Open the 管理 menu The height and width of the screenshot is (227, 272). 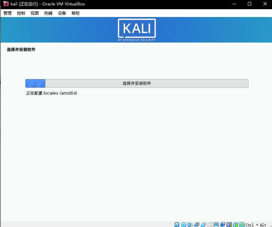(7, 13)
